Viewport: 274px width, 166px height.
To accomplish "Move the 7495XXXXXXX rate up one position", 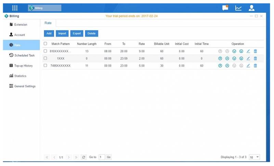I will click(227, 65).
